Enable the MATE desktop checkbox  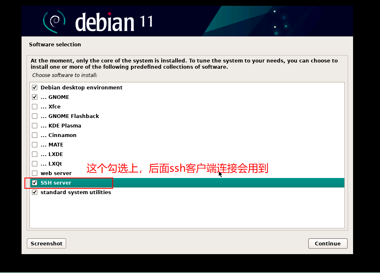point(35,145)
